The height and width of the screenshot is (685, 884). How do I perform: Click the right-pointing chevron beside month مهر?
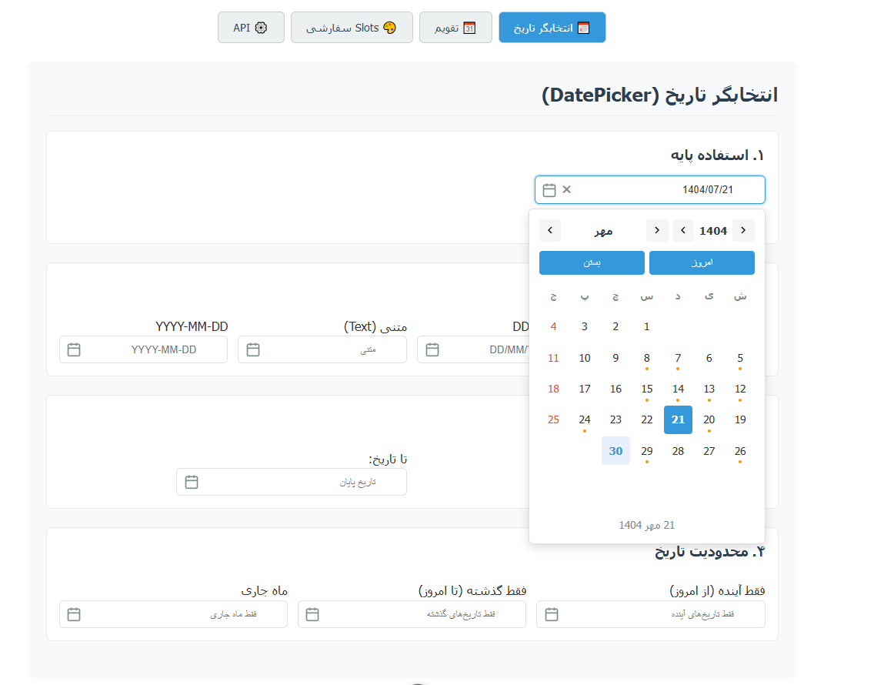pos(657,231)
